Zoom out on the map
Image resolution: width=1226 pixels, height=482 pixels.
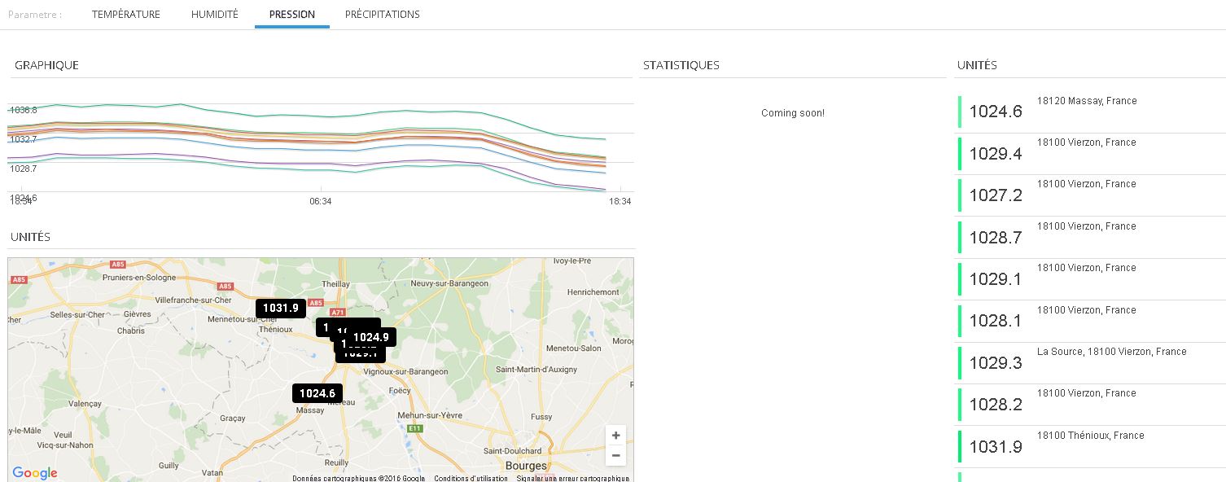click(615, 456)
